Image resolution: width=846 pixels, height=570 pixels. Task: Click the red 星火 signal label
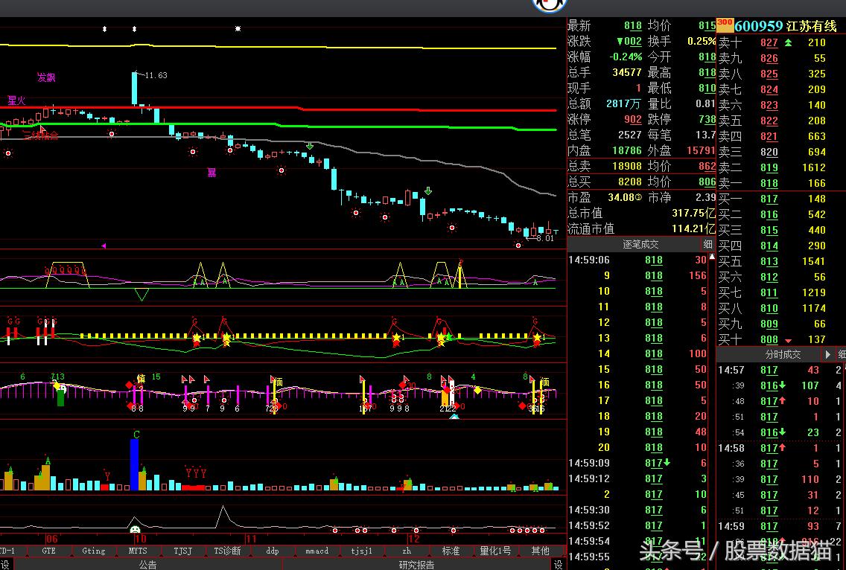click(16, 100)
